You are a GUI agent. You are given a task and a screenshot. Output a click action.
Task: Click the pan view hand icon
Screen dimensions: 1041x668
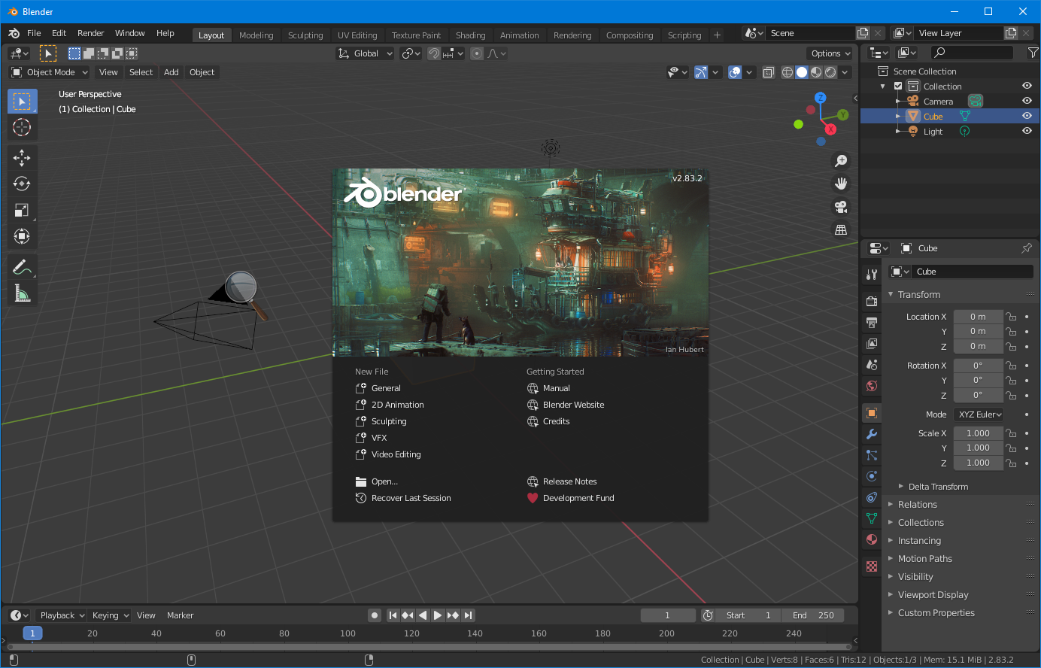[841, 183]
